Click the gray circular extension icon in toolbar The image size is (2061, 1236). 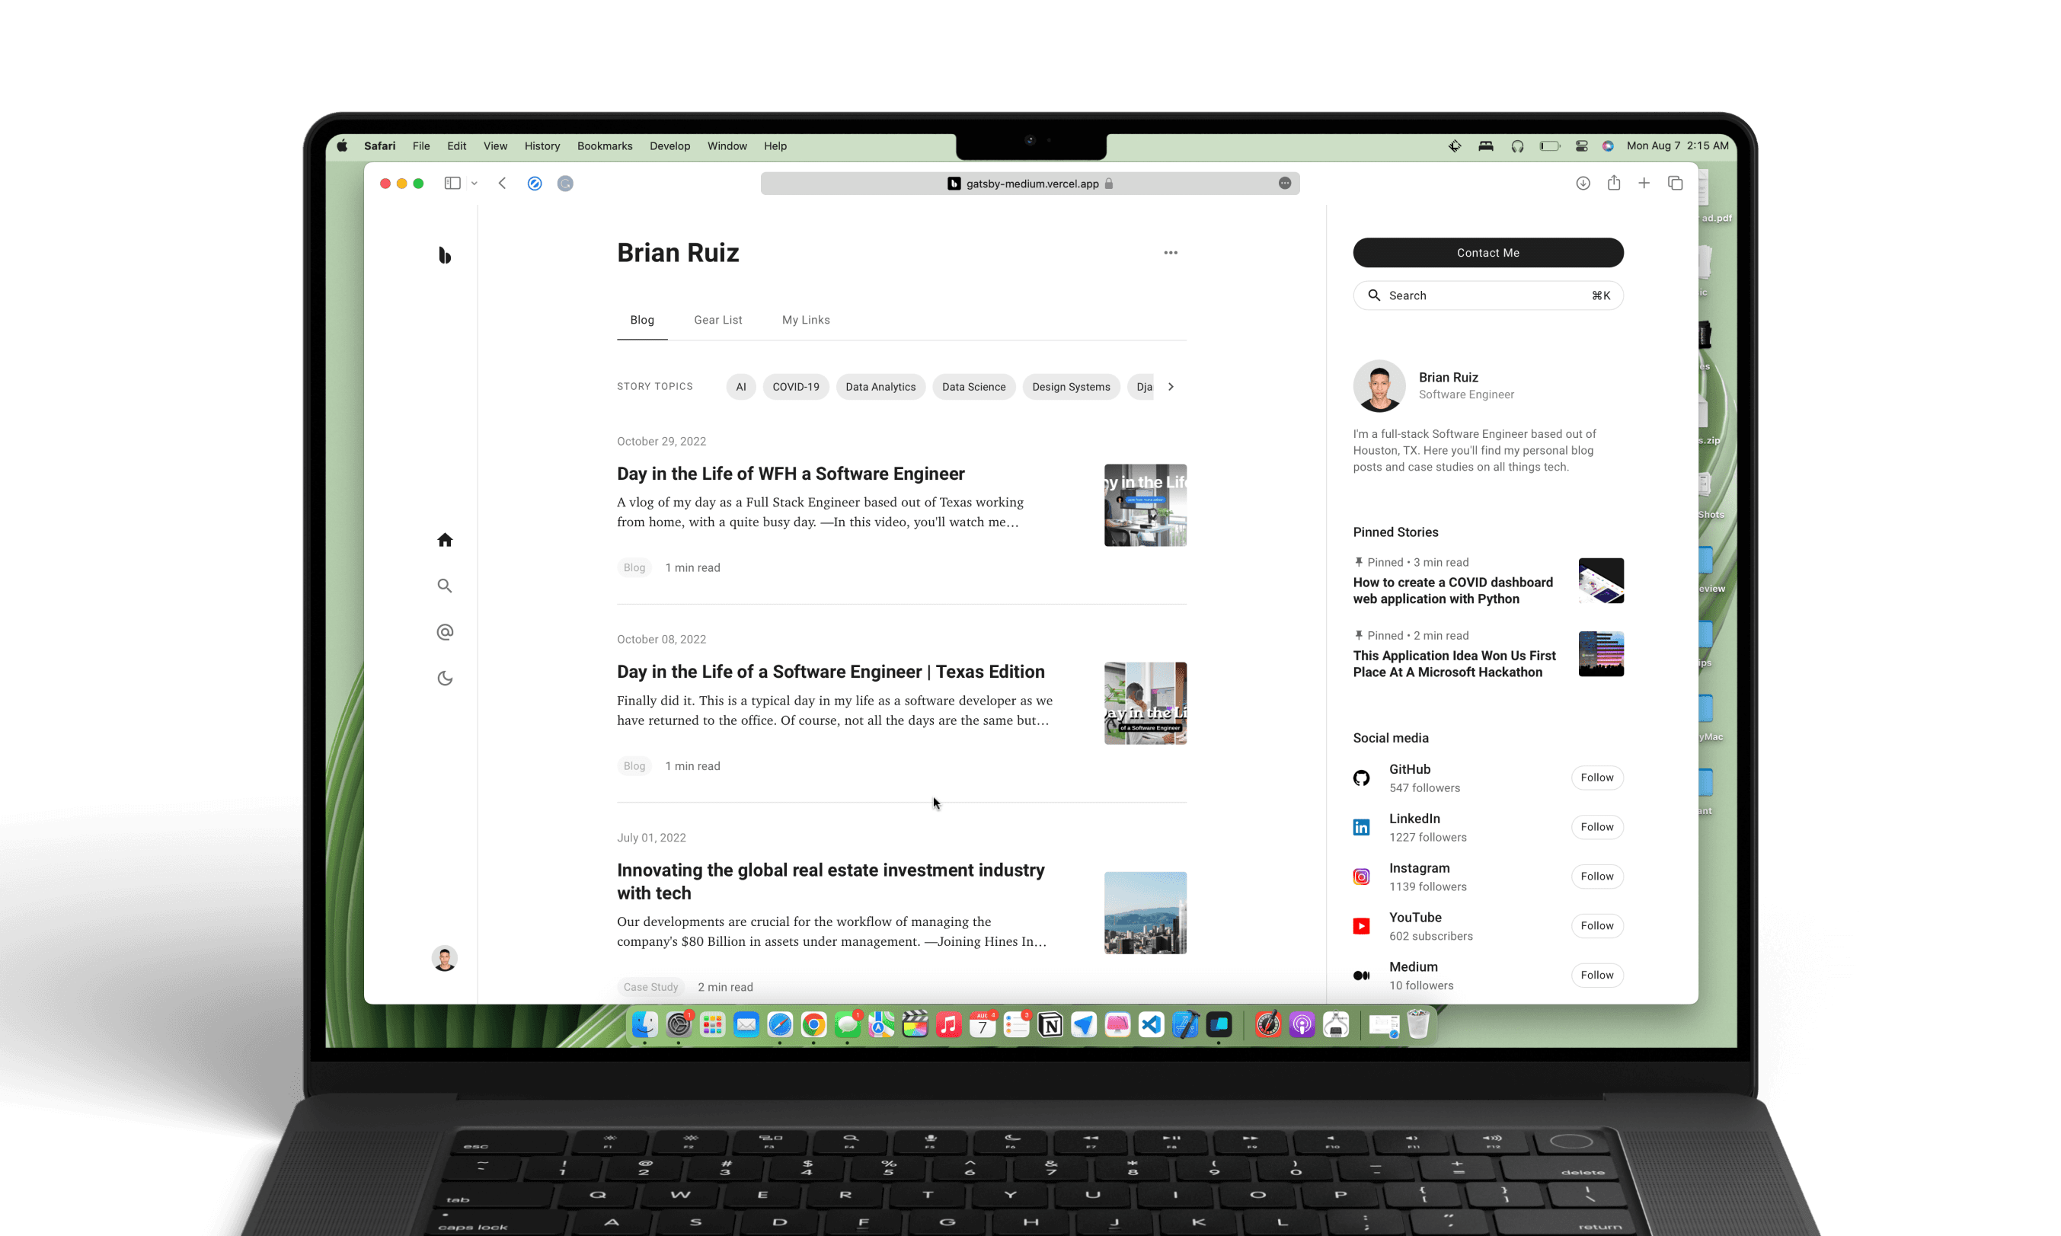565,184
